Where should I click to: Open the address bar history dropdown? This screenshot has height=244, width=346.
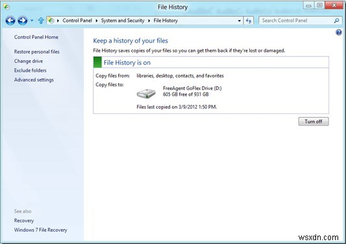click(x=239, y=21)
